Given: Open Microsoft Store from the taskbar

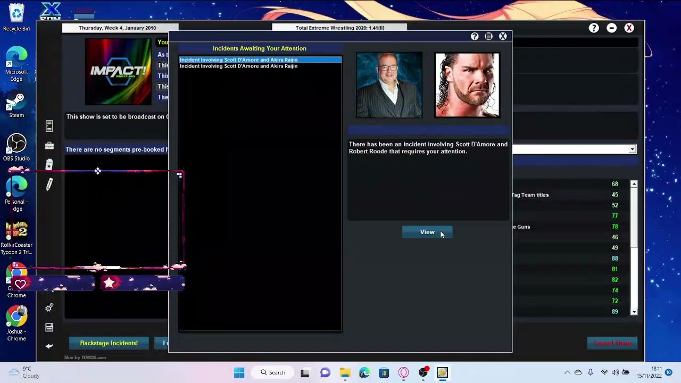Looking at the screenshot, I should click(384, 372).
